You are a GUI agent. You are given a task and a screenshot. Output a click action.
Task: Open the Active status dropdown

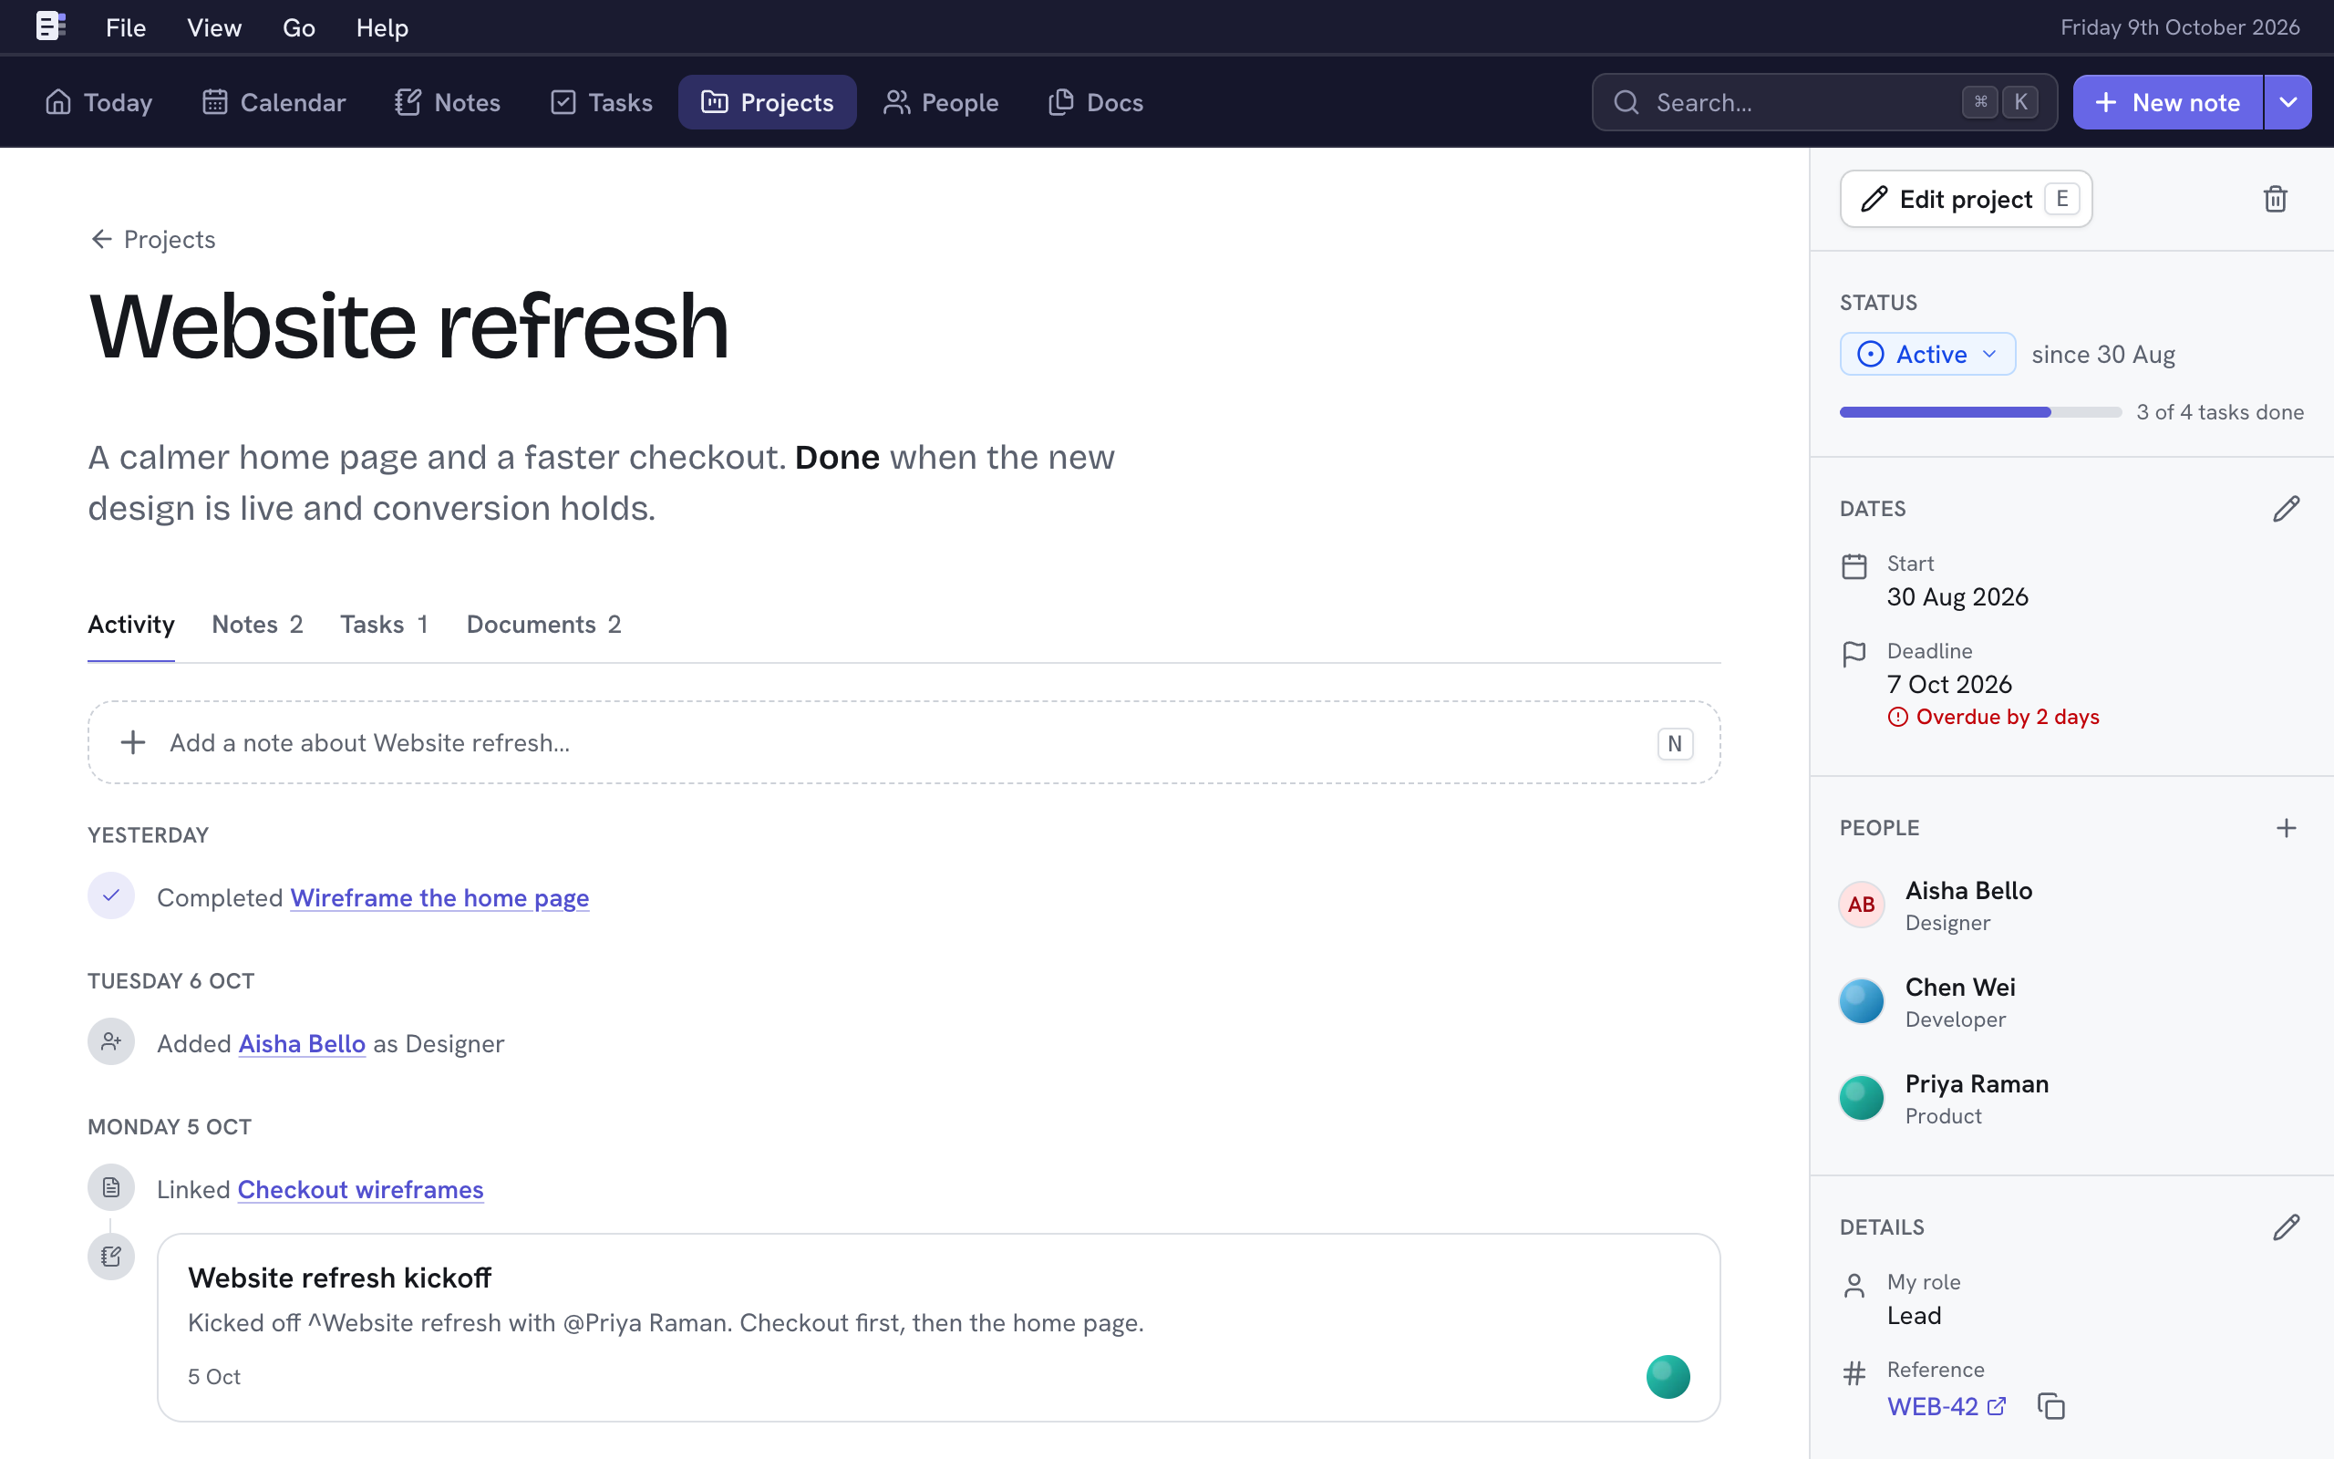coord(1927,354)
